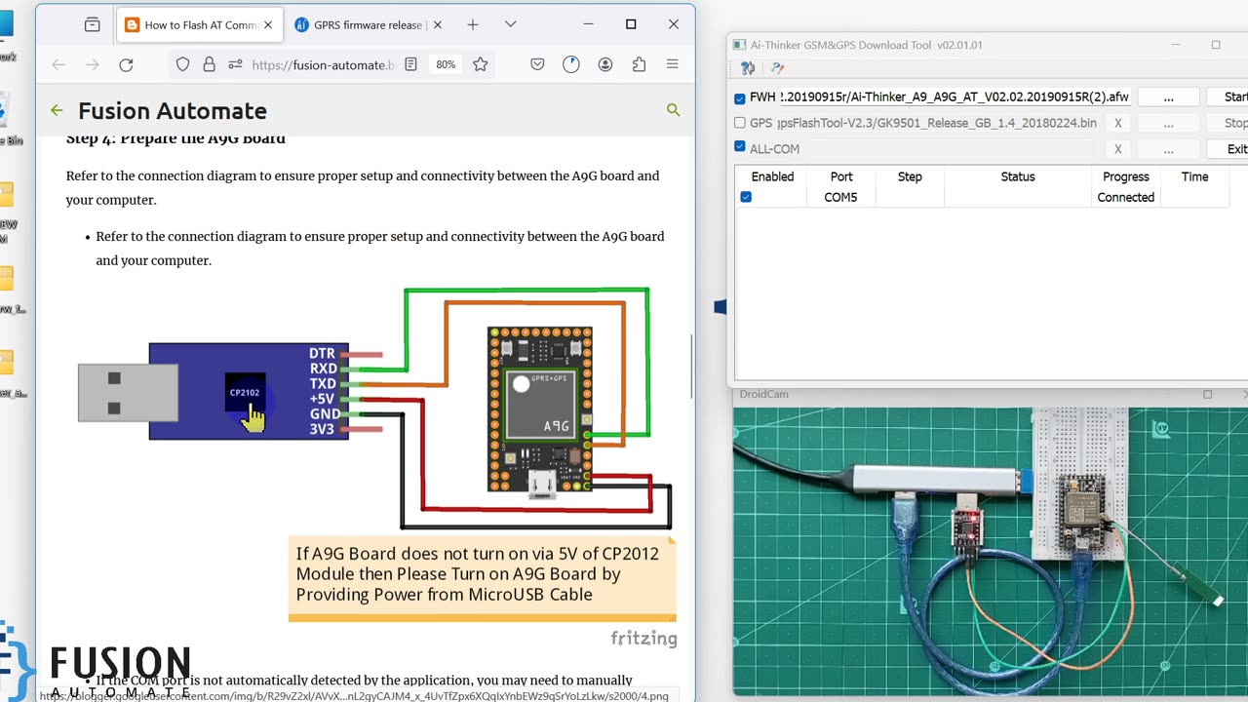Click the green back arrow beside Fusion Automate

(x=57, y=110)
